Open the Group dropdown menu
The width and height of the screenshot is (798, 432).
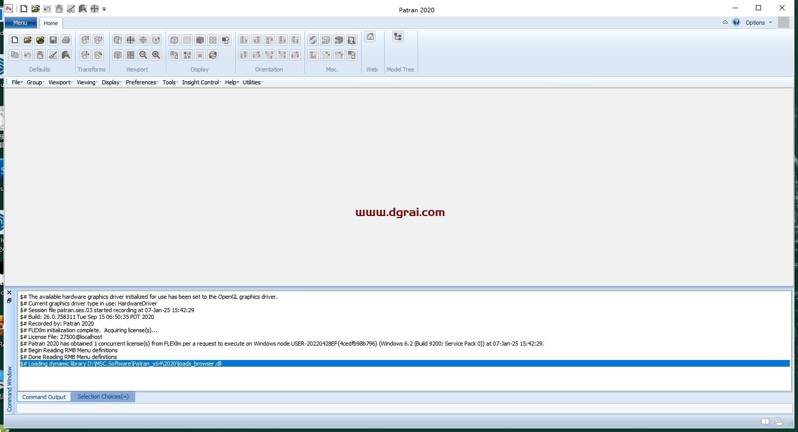[x=35, y=82]
